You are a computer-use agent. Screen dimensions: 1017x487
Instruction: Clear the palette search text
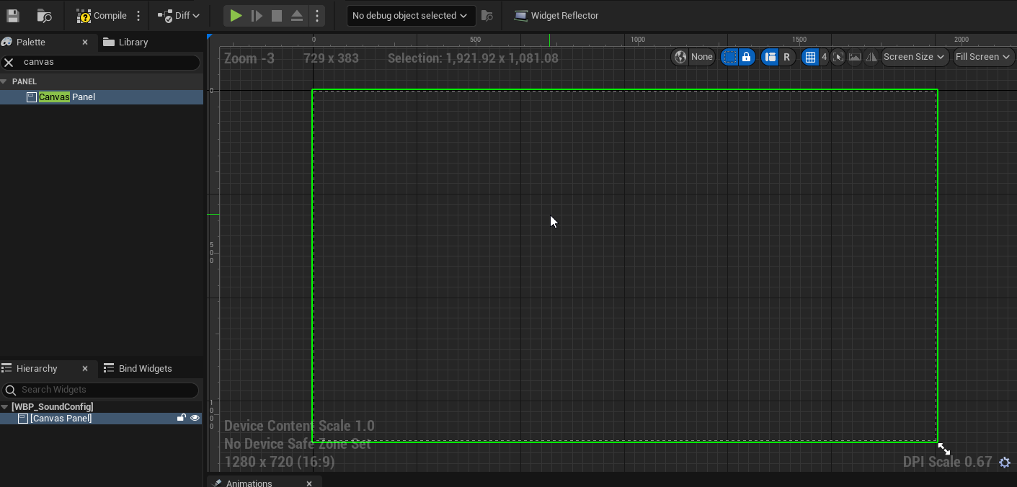[9, 62]
